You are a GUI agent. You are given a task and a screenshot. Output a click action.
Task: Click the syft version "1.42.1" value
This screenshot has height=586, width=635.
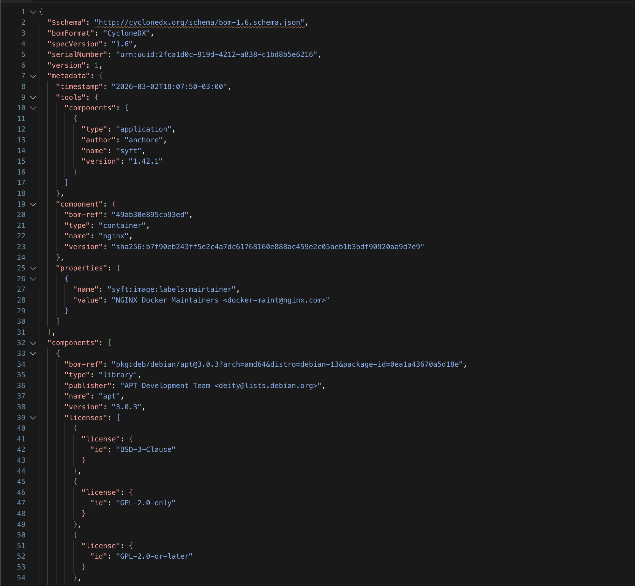click(146, 161)
